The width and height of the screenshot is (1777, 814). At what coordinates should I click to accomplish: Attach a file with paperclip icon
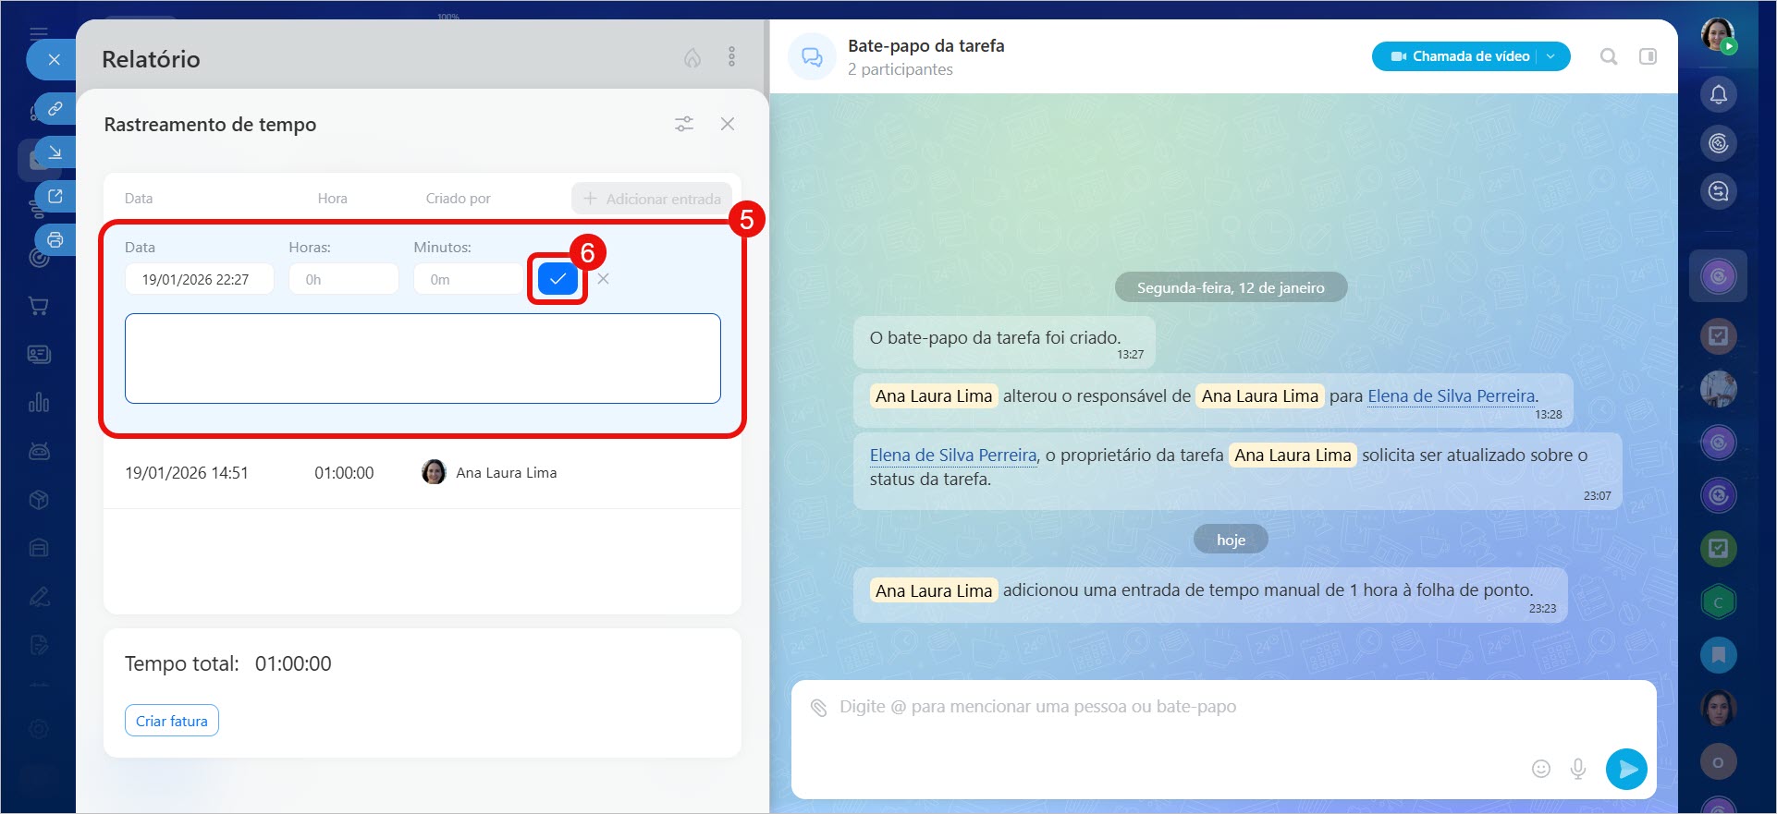click(x=818, y=708)
